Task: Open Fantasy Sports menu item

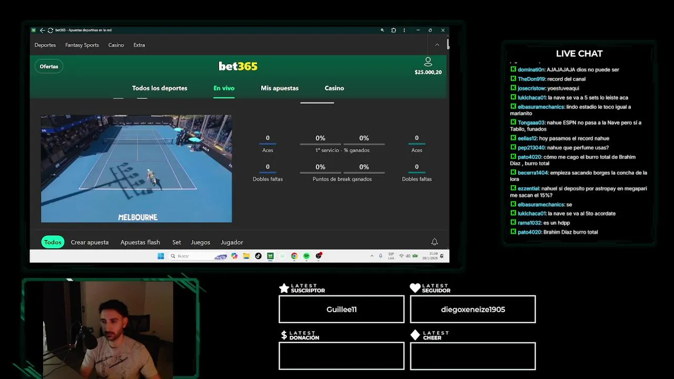Action: (x=82, y=45)
